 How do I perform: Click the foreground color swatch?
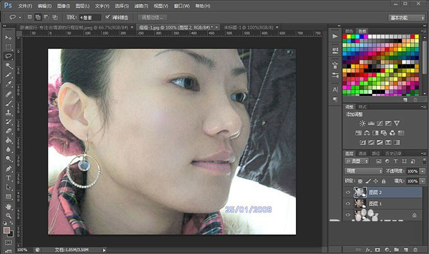[6, 231]
